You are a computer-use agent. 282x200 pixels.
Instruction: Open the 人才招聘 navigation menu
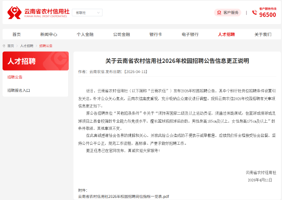pos(227,34)
